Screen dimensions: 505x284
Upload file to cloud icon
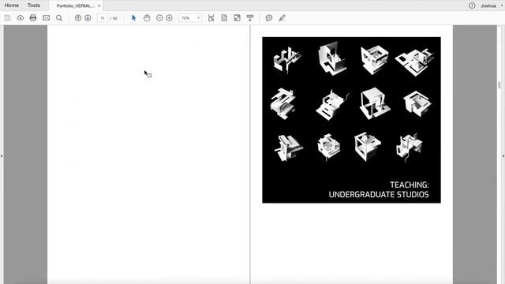[21, 18]
